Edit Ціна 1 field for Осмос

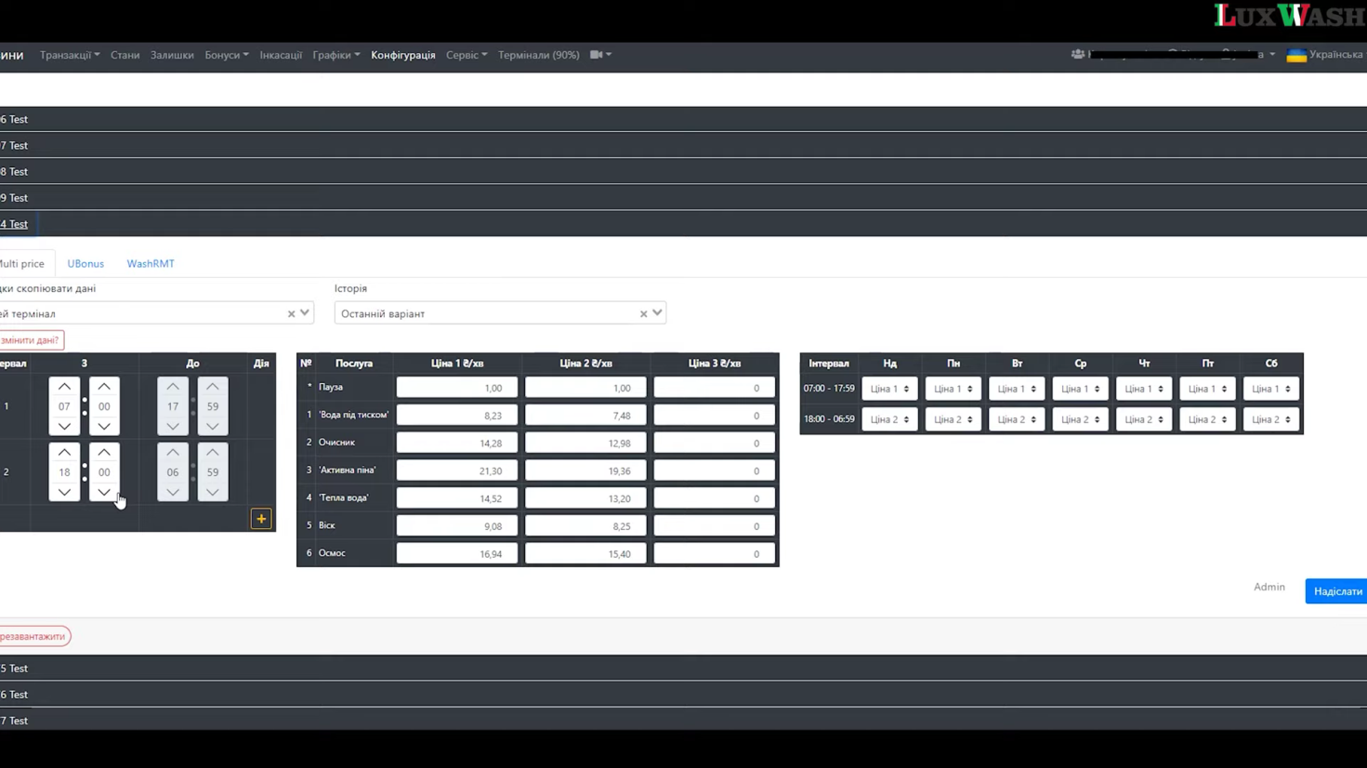(456, 554)
